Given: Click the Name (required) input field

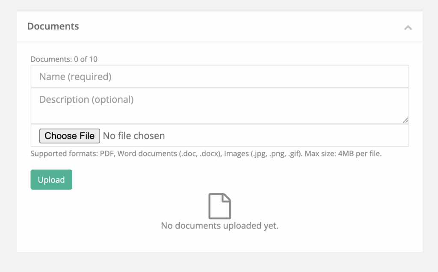Looking at the screenshot, I should point(219,77).
